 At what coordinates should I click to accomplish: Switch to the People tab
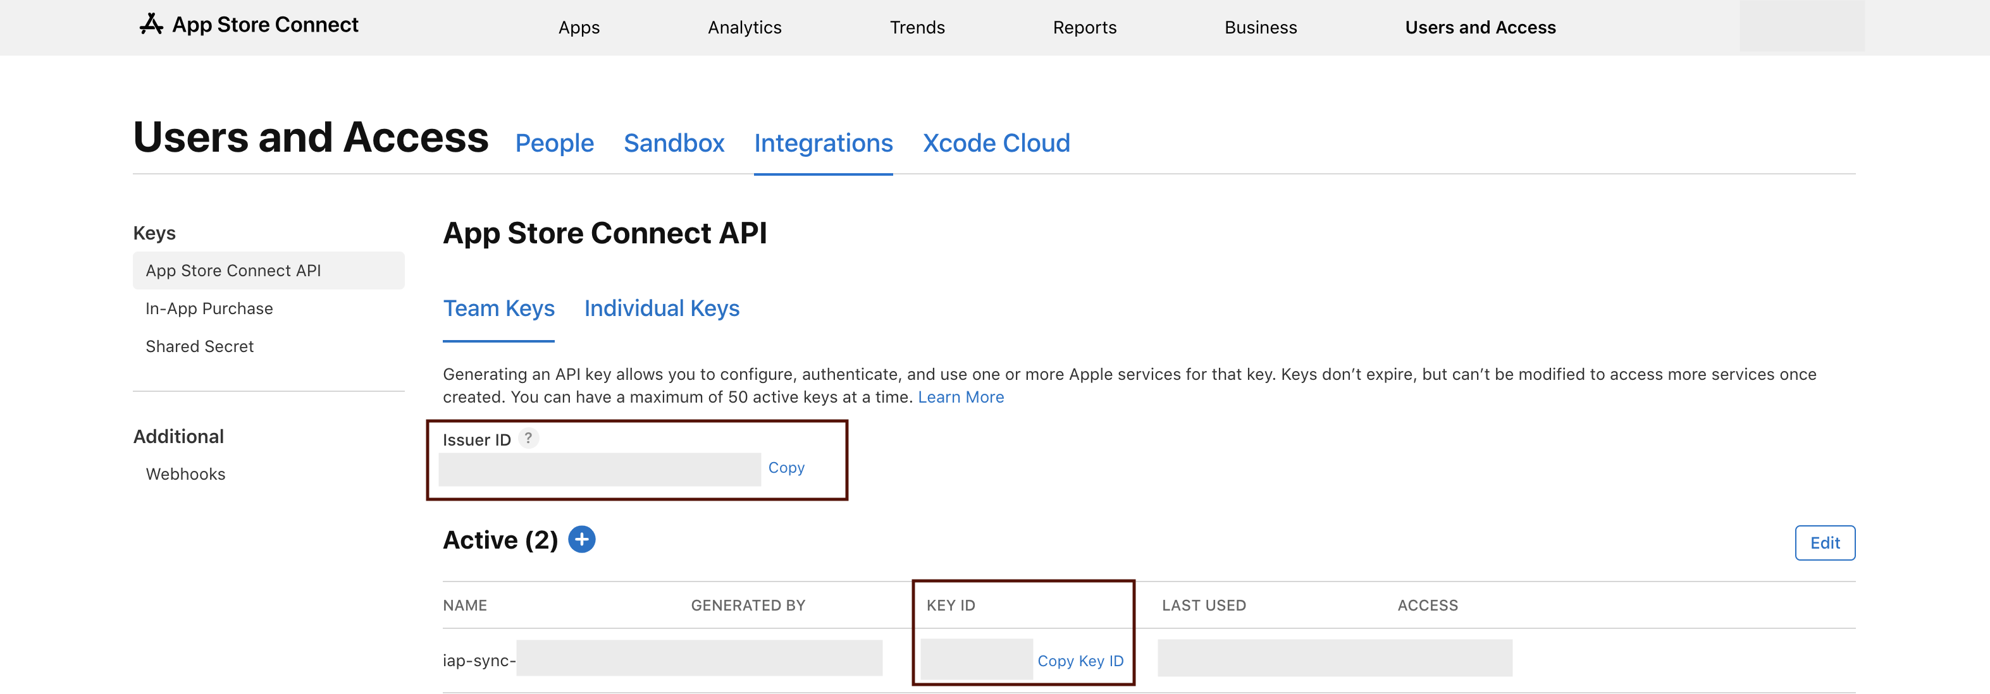(x=555, y=143)
